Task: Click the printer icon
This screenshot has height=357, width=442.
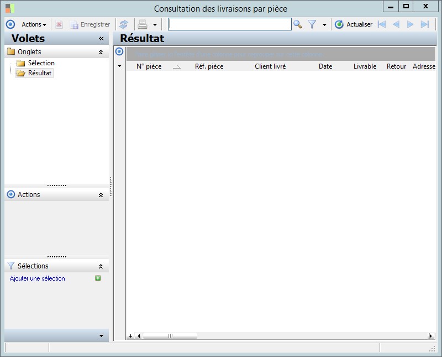Action: click(x=143, y=24)
